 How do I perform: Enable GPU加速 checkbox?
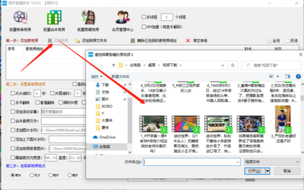pos(144,27)
